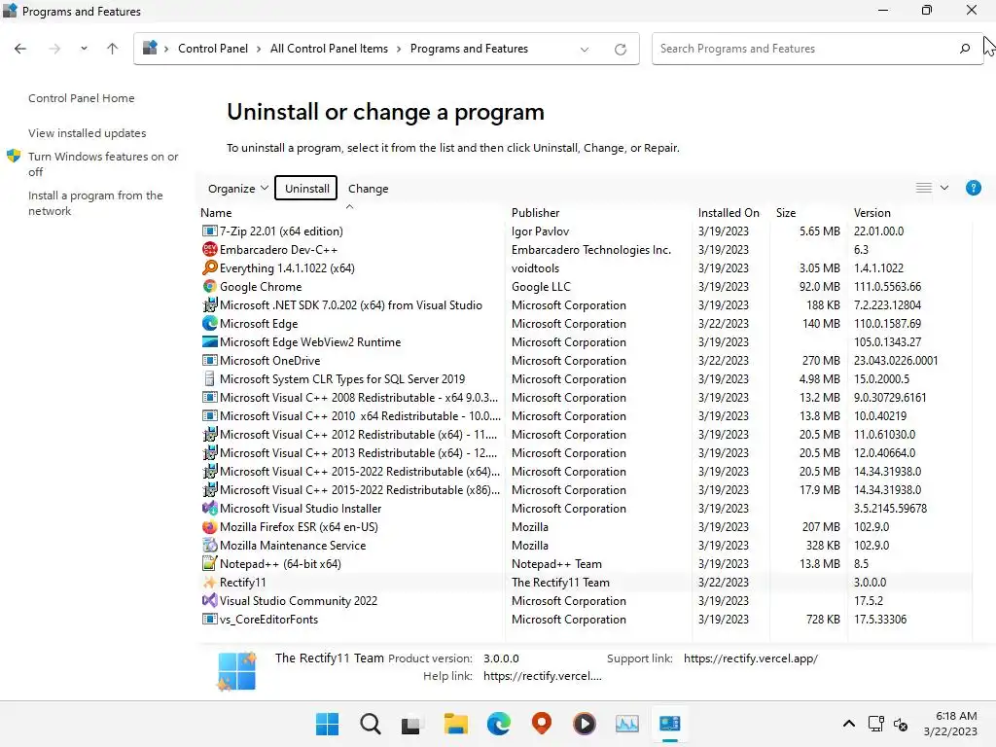Image resolution: width=996 pixels, height=747 pixels.
Task: Sort by Installed On column
Action: pyautogui.click(x=729, y=213)
